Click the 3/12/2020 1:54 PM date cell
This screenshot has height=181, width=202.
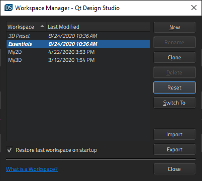point(71,60)
